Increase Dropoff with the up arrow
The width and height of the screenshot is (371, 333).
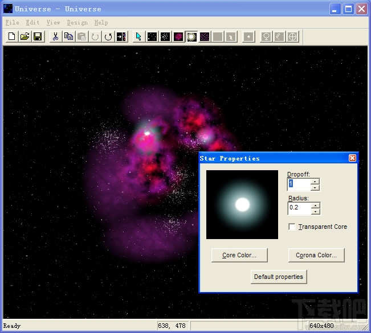(315, 181)
